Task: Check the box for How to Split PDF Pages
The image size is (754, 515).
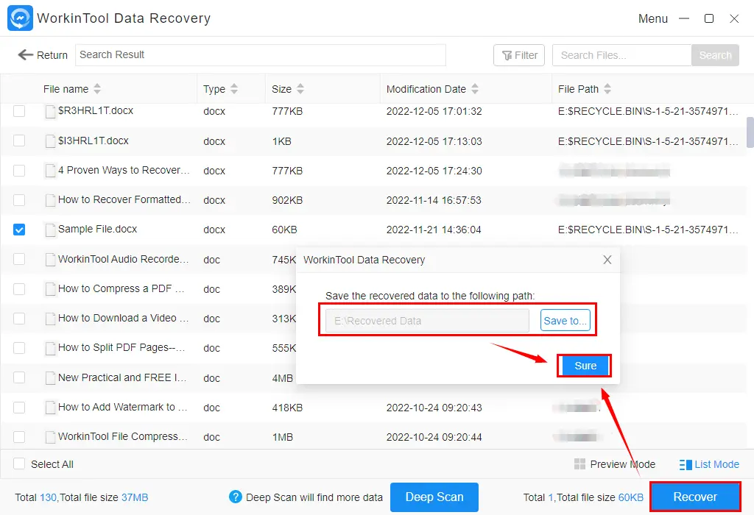Action: [19, 348]
